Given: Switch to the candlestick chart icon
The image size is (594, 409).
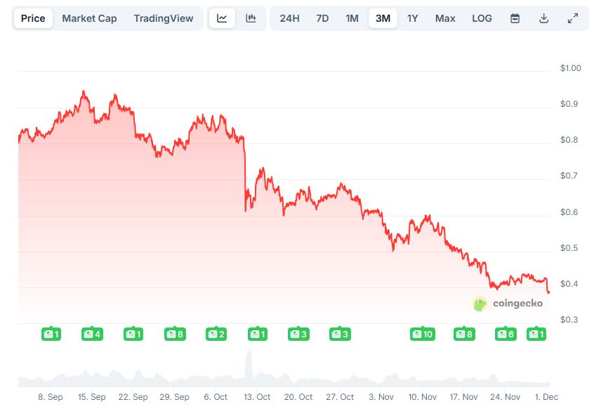Looking at the screenshot, I should (x=251, y=18).
